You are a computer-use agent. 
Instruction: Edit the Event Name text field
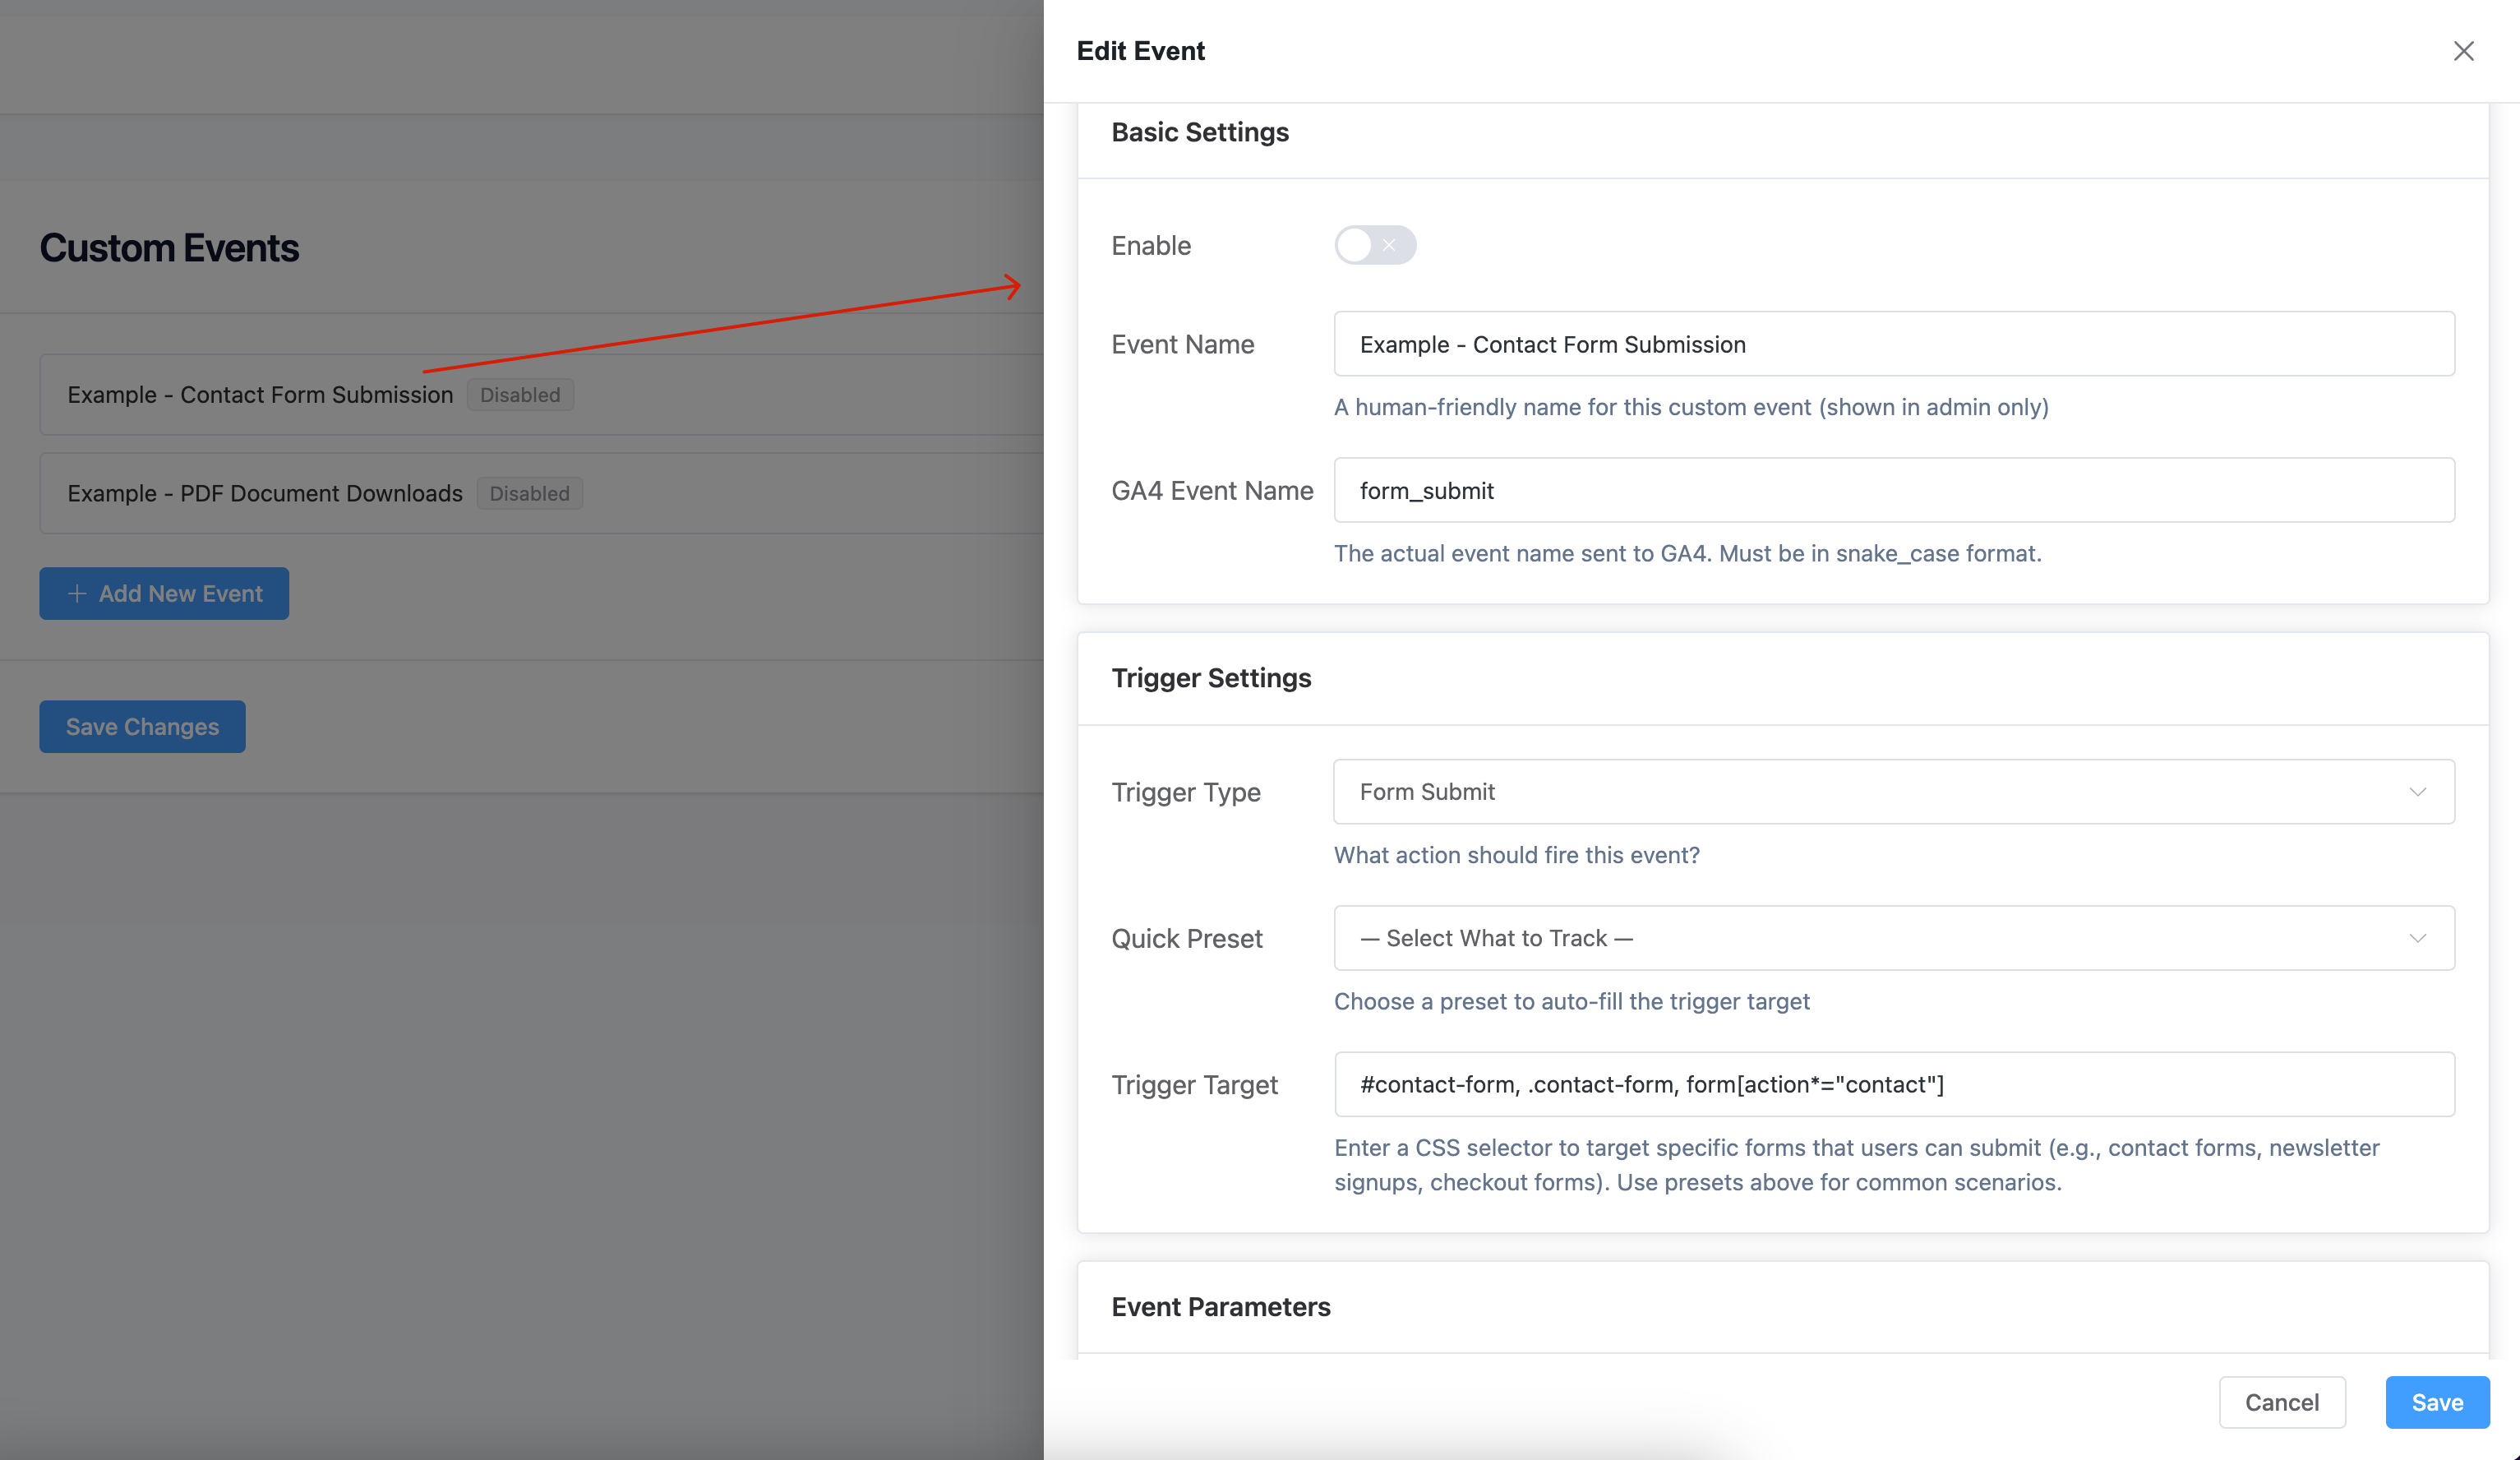(1892, 343)
